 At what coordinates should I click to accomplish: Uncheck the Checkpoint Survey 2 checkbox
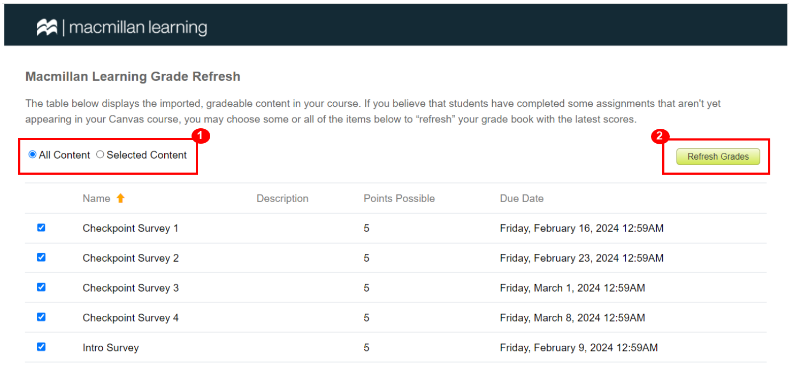tap(41, 258)
